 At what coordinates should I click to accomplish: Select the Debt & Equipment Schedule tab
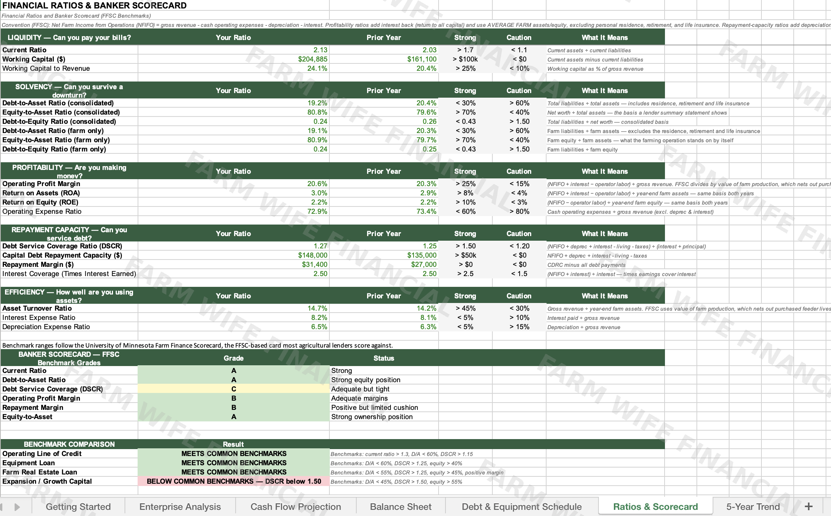(x=522, y=506)
